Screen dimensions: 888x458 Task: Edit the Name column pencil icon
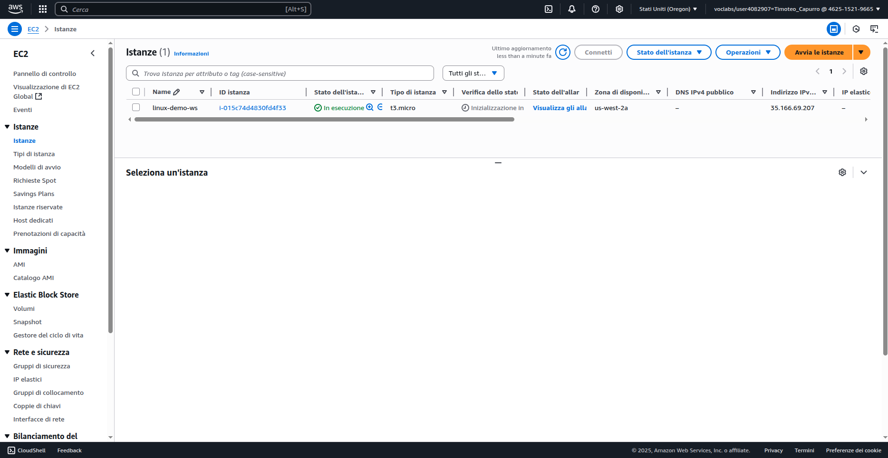[176, 92]
